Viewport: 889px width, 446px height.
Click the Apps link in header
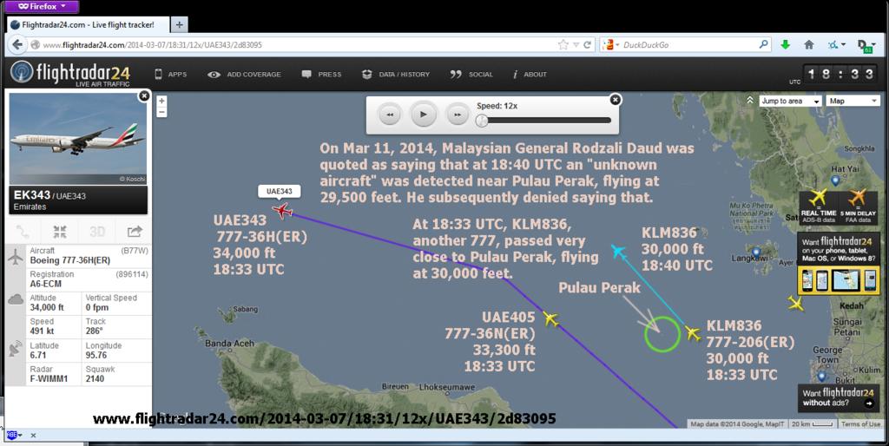pos(170,75)
